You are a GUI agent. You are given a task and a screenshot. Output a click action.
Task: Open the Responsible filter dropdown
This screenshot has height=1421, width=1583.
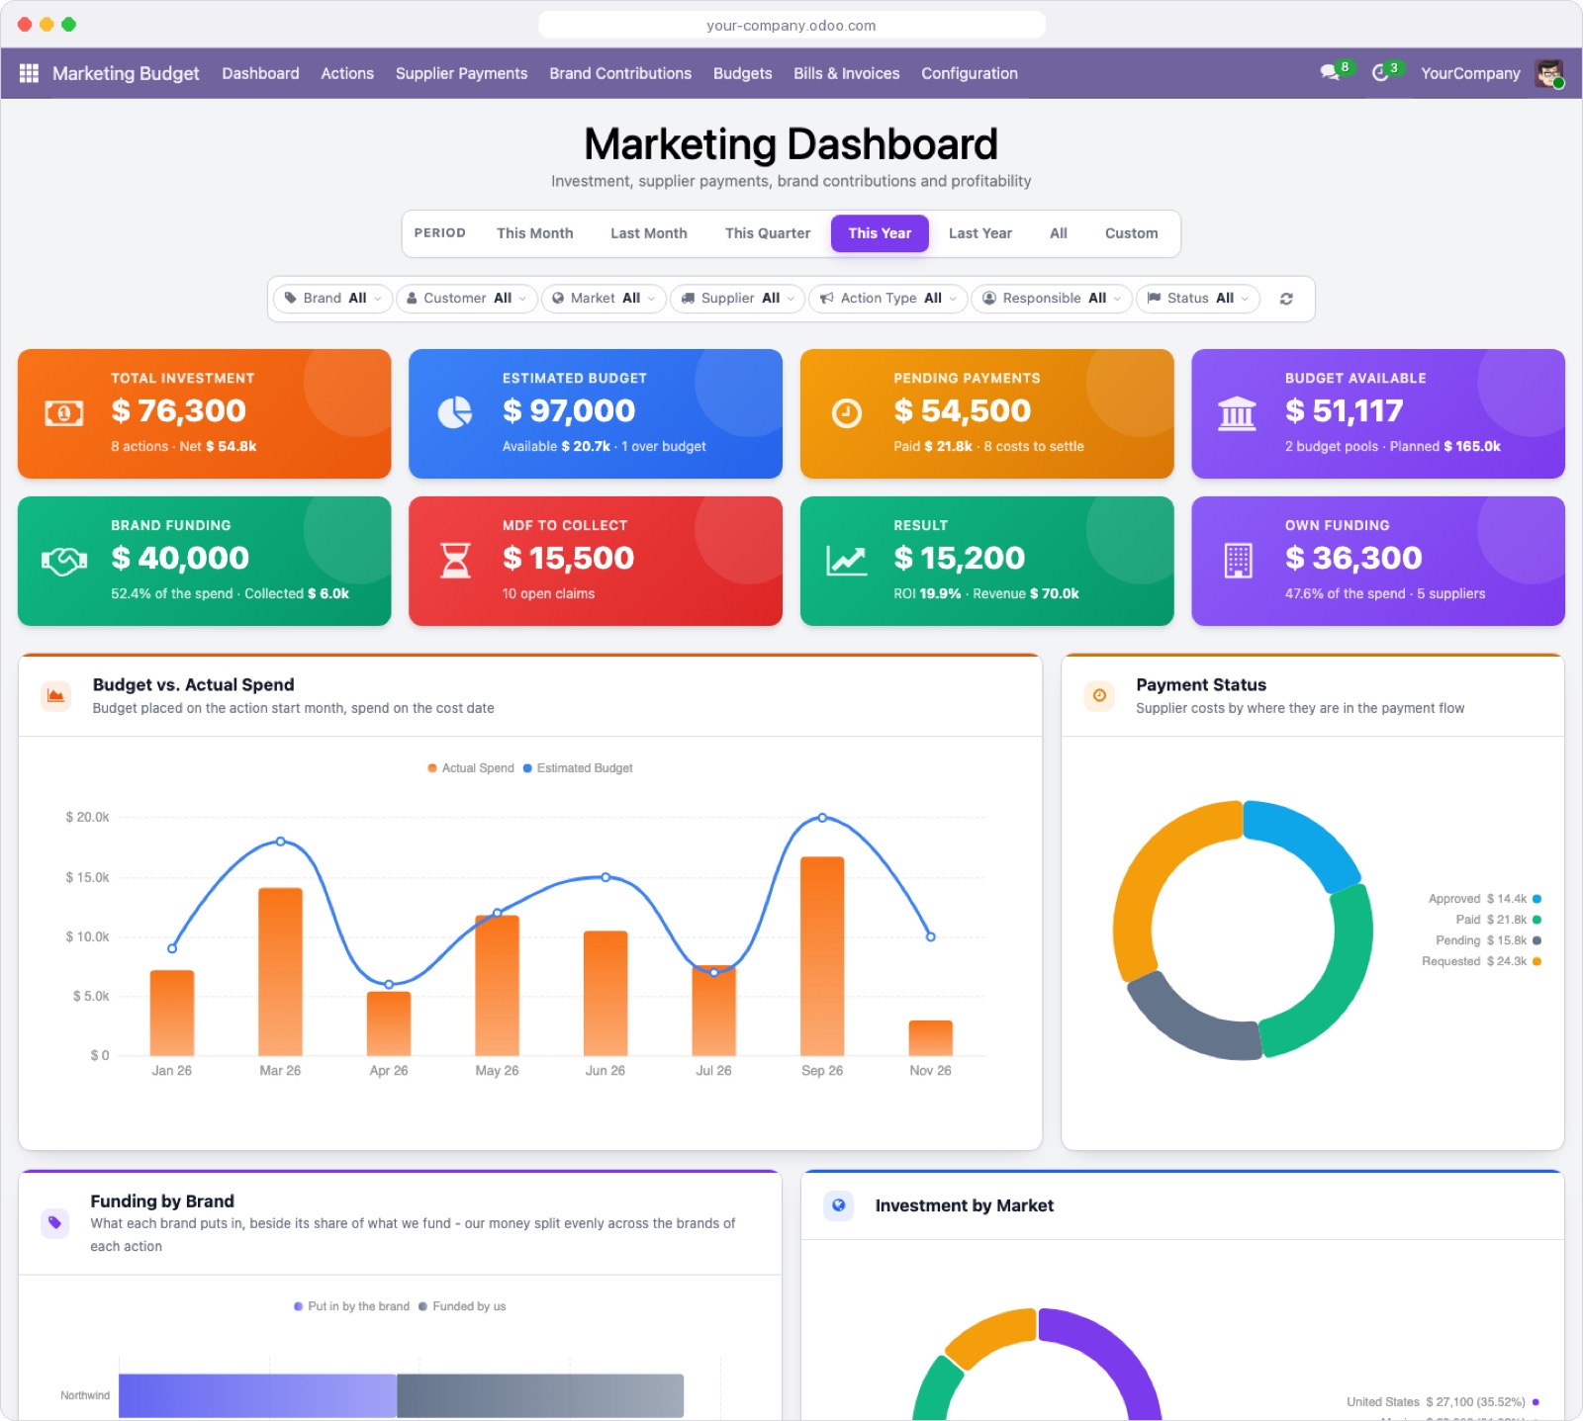(x=1052, y=299)
